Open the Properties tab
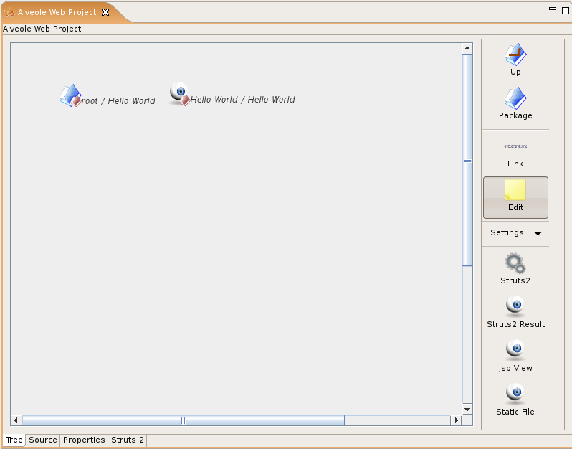The width and height of the screenshot is (572, 449). (84, 440)
